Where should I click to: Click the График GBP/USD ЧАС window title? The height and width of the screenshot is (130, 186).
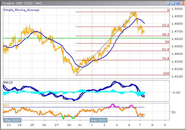[x=22, y=3]
